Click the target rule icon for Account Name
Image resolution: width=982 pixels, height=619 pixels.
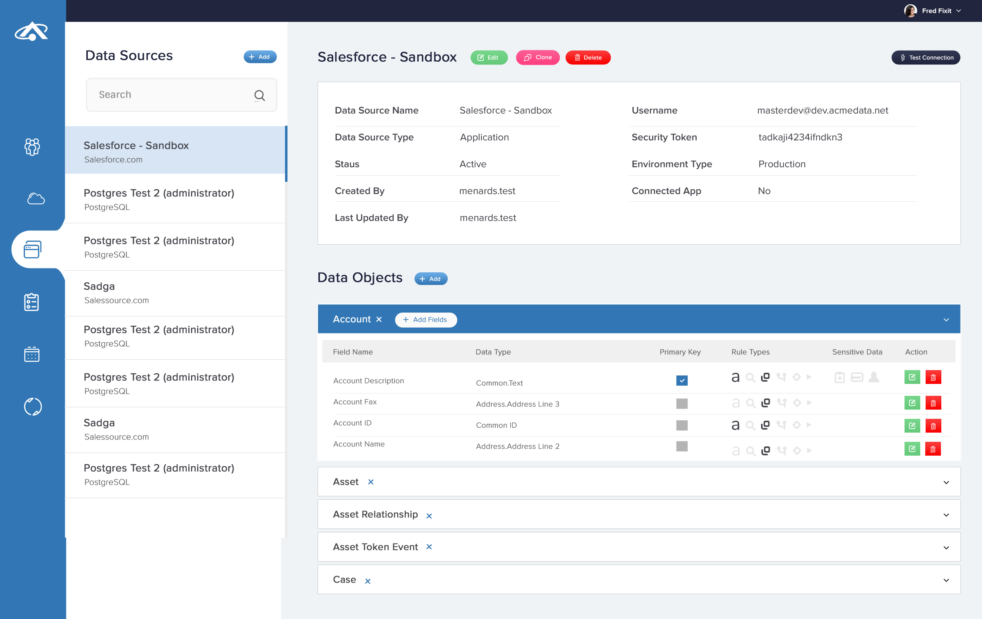[796, 451]
